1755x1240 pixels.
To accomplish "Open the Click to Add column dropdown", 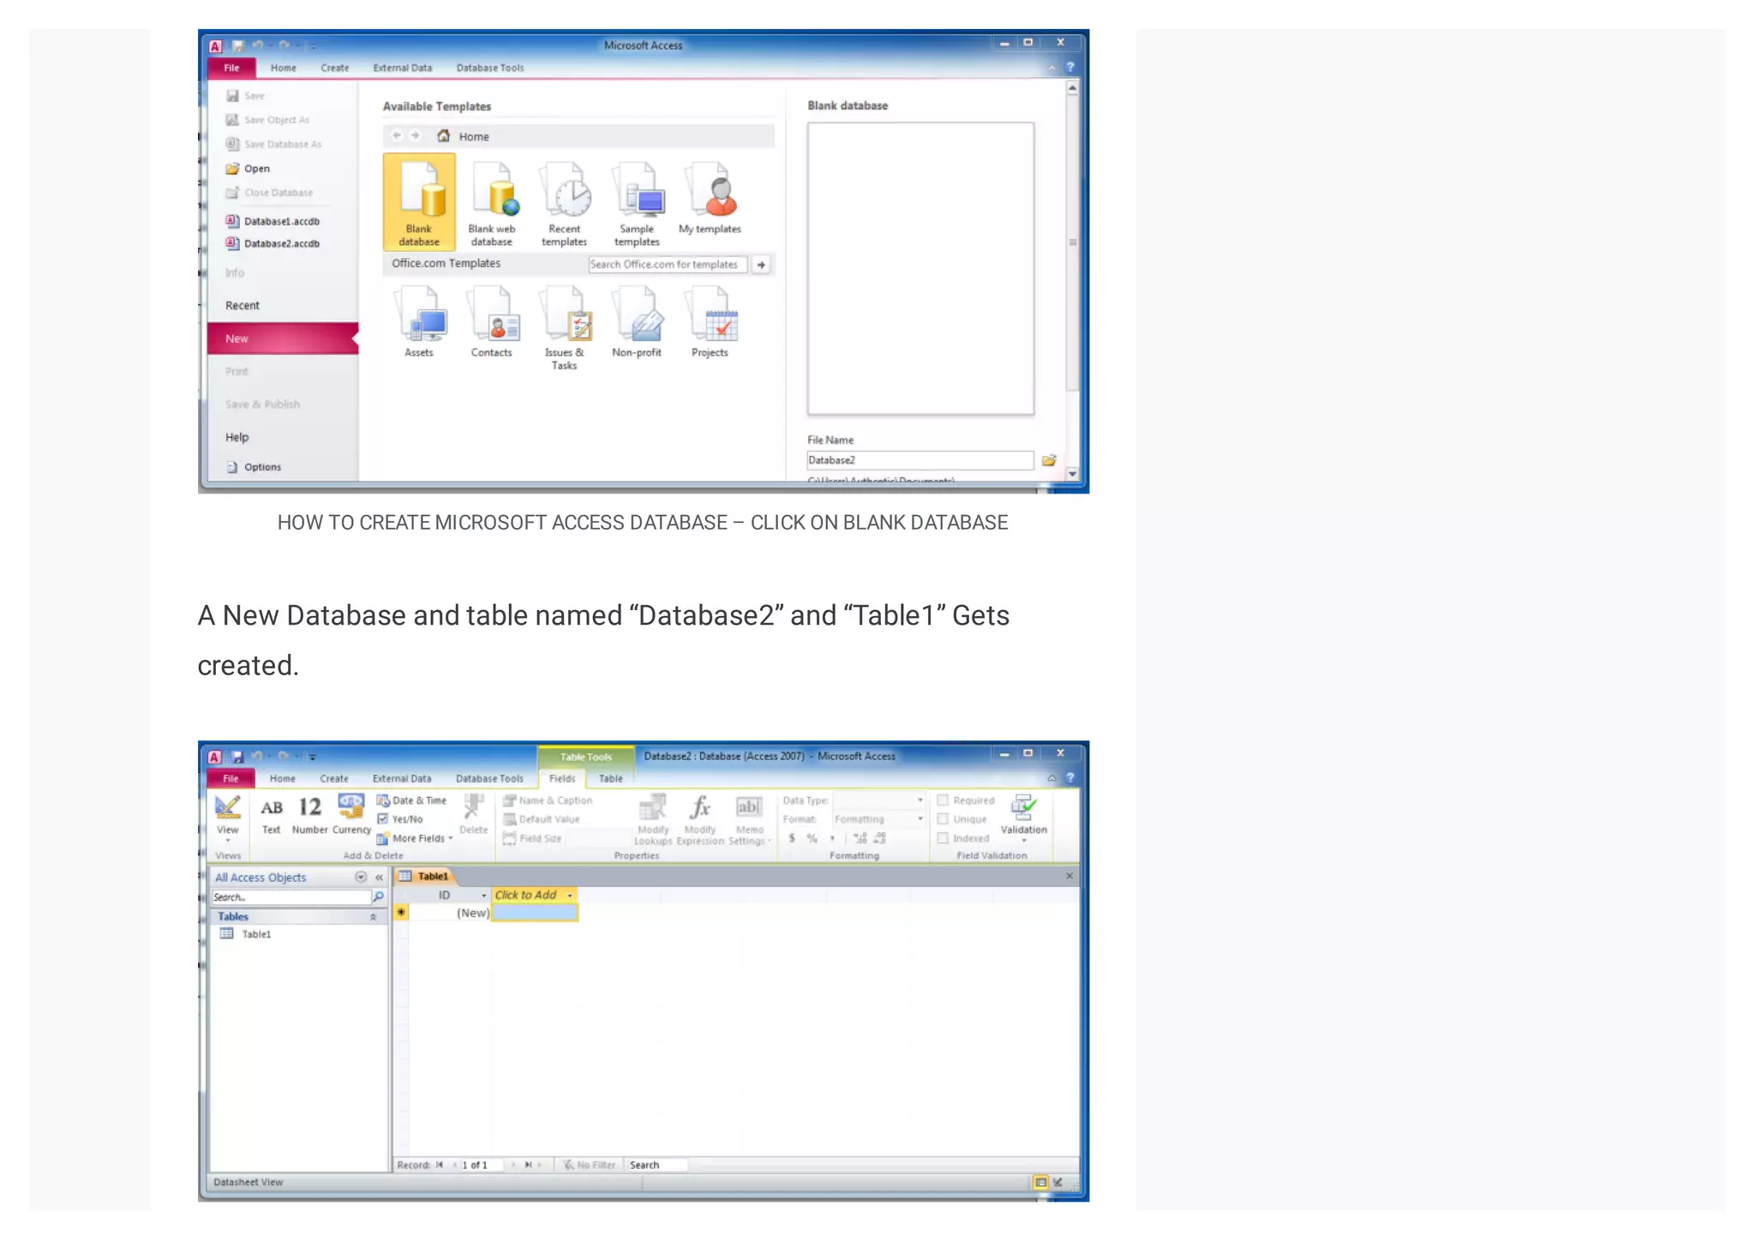I will (570, 896).
